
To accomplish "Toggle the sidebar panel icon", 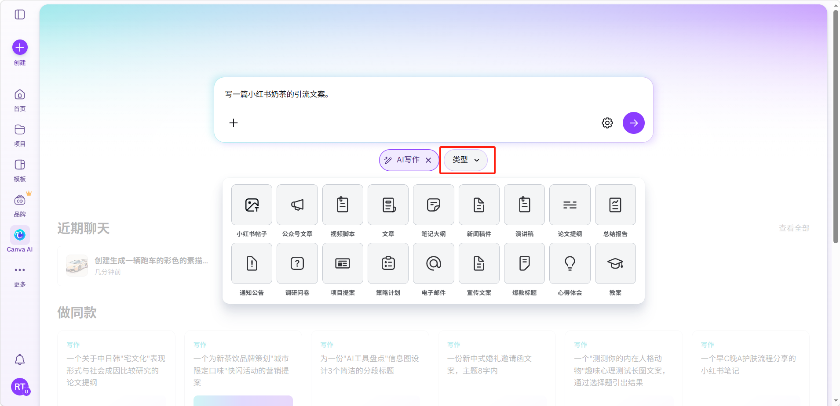I will 20,14.
